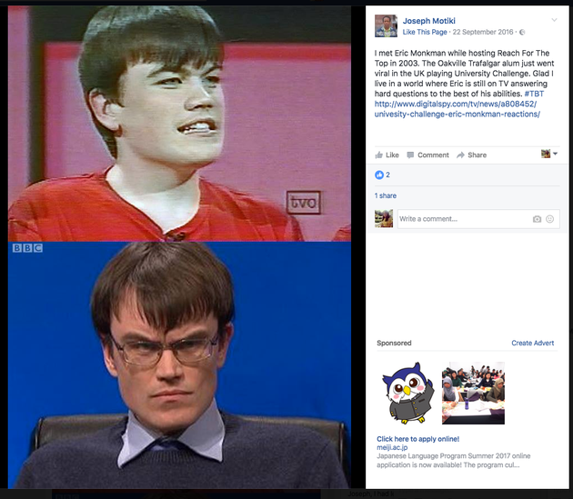Viewport: 573px width, 499px height.
Task: Attach a photo with camera icon
Action: [537, 219]
